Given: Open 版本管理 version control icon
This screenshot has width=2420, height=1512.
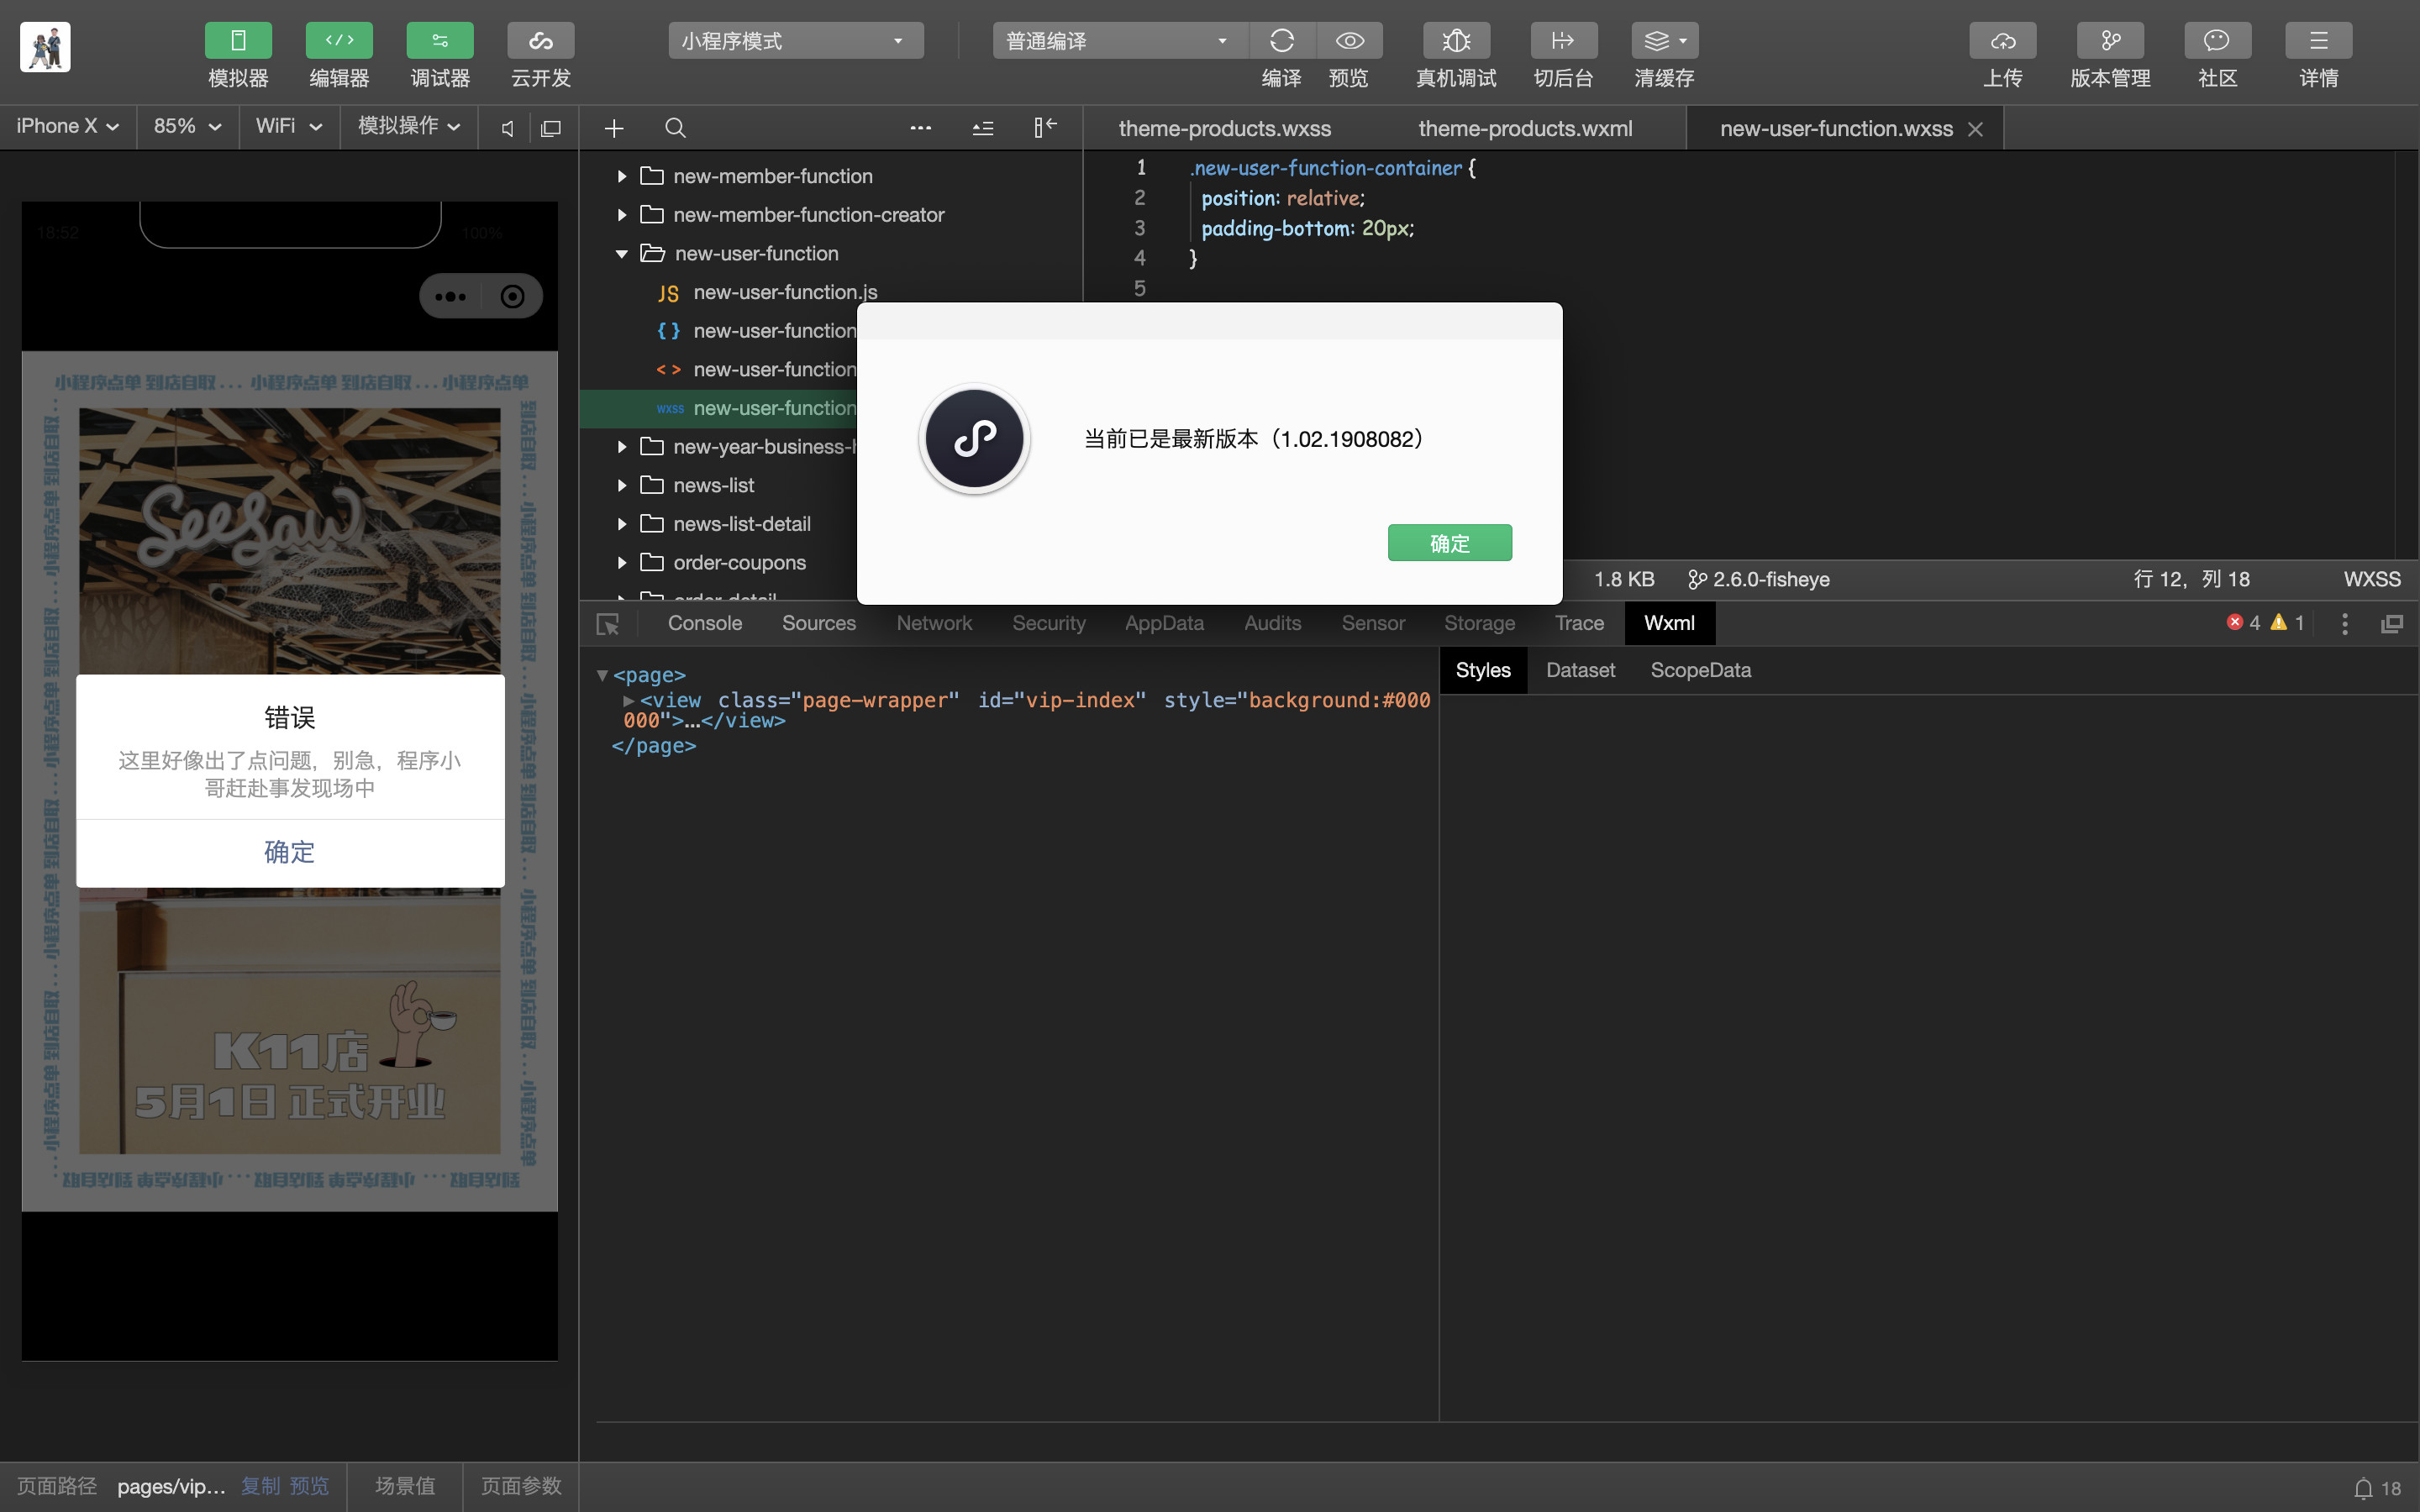Looking at the screenshot, I should coord(2110,41).
